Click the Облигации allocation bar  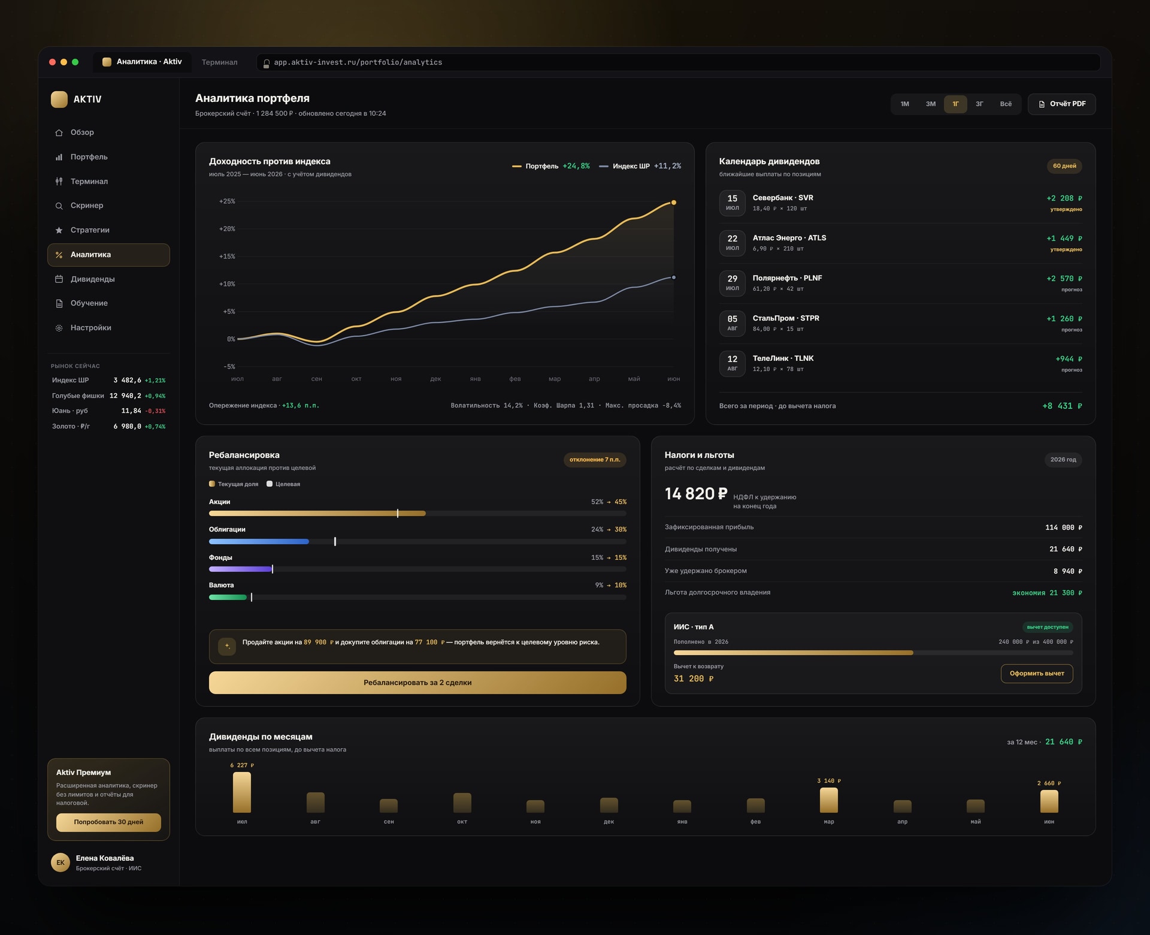point(417,542)
